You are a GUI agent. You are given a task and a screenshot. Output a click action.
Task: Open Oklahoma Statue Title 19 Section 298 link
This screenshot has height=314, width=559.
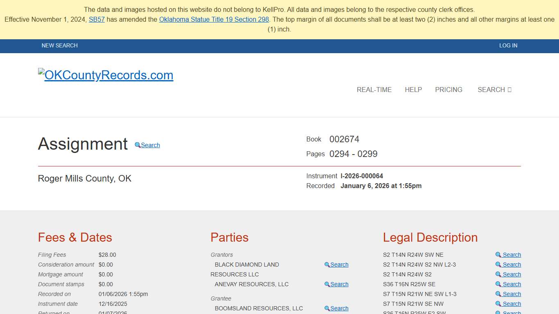coord(214,19)
